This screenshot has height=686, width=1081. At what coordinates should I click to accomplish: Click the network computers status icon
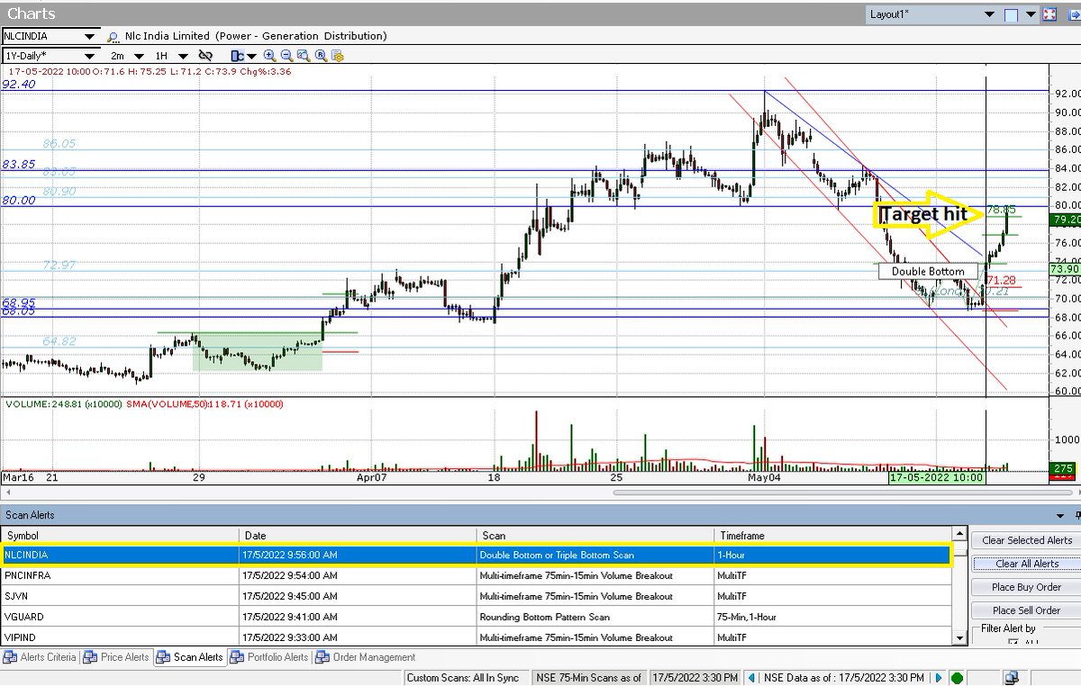coord(1013,678)
